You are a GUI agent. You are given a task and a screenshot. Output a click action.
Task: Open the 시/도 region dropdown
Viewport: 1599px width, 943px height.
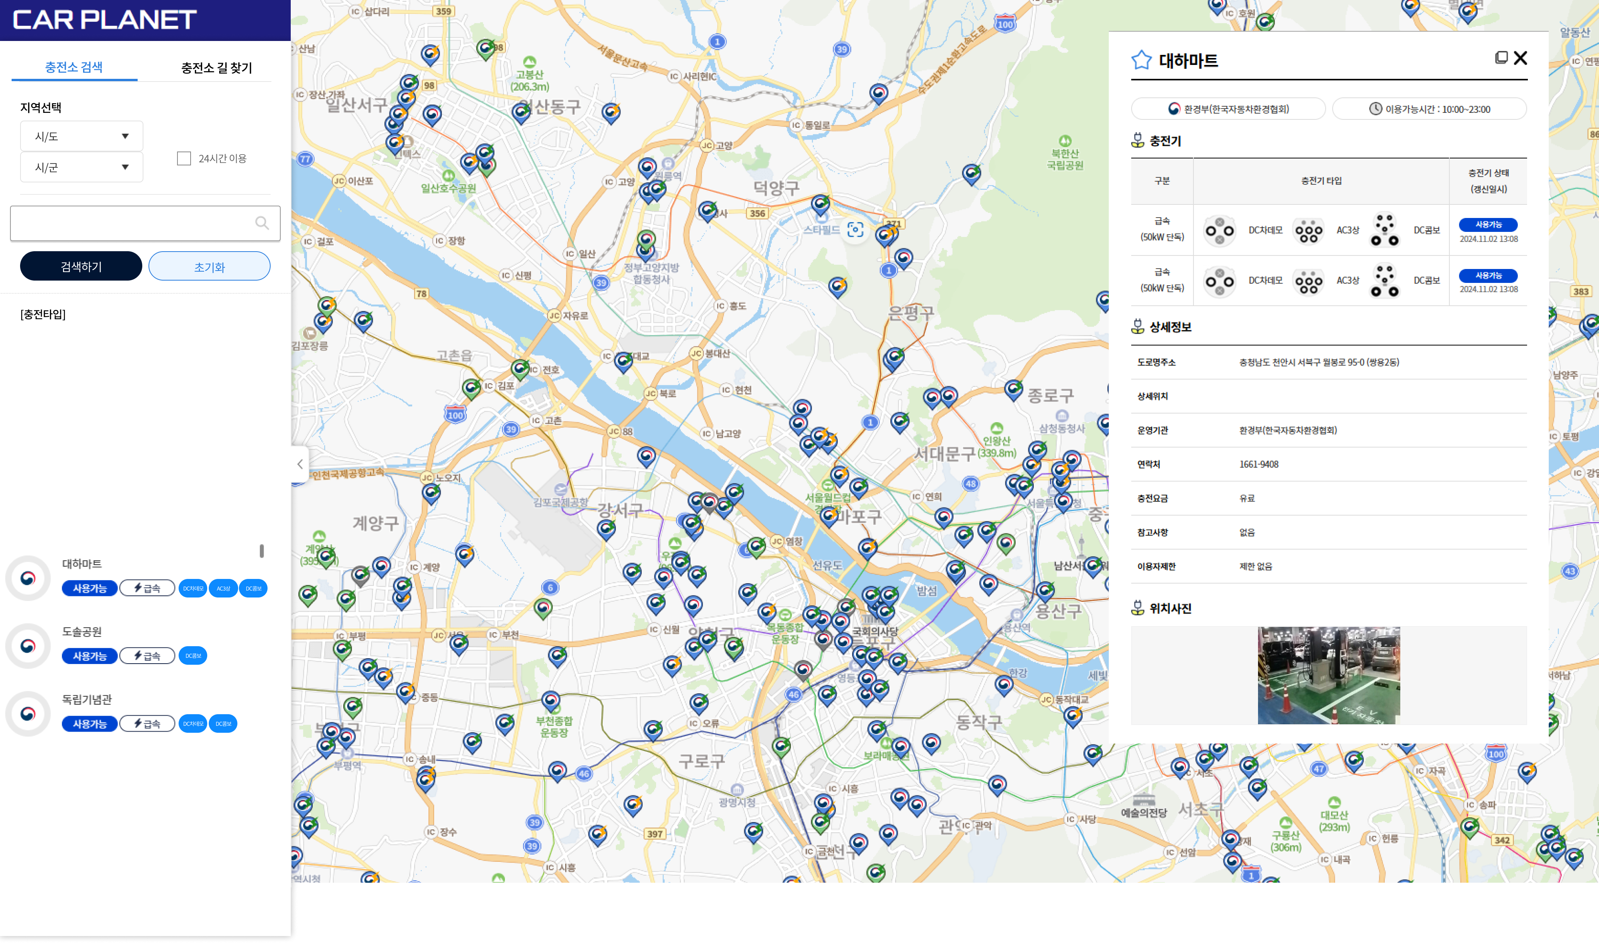81,136
